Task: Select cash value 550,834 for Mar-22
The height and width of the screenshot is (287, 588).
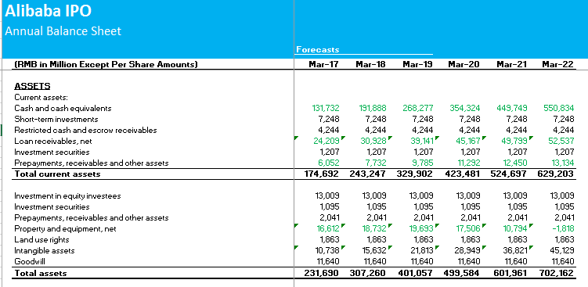Action: (559, 108)
